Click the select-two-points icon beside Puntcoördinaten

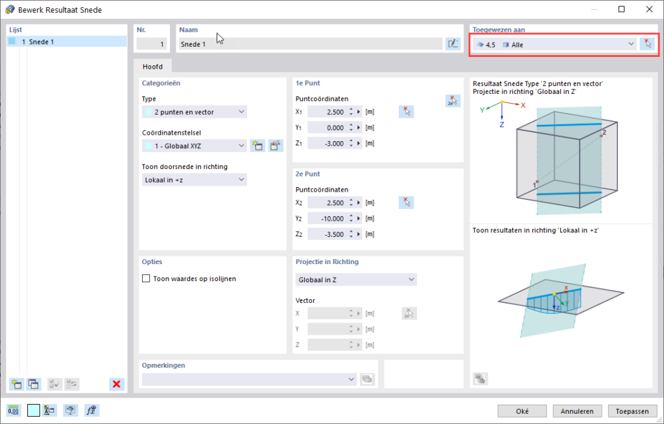(x=453, y=100)
